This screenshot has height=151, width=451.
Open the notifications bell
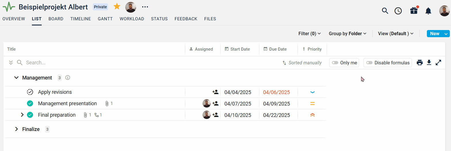pos(428,11)
